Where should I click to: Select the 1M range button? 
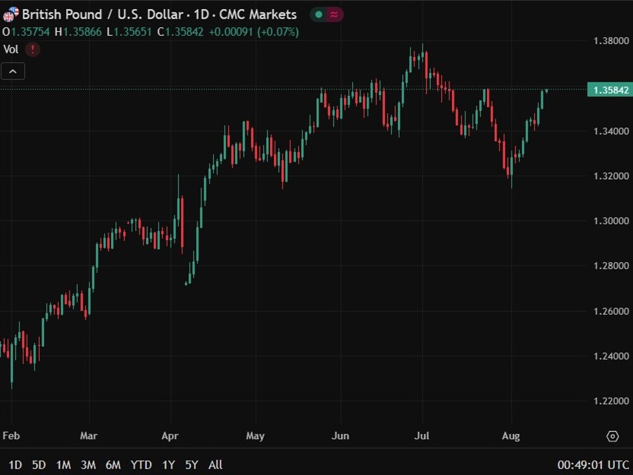(x=62, y=465)
